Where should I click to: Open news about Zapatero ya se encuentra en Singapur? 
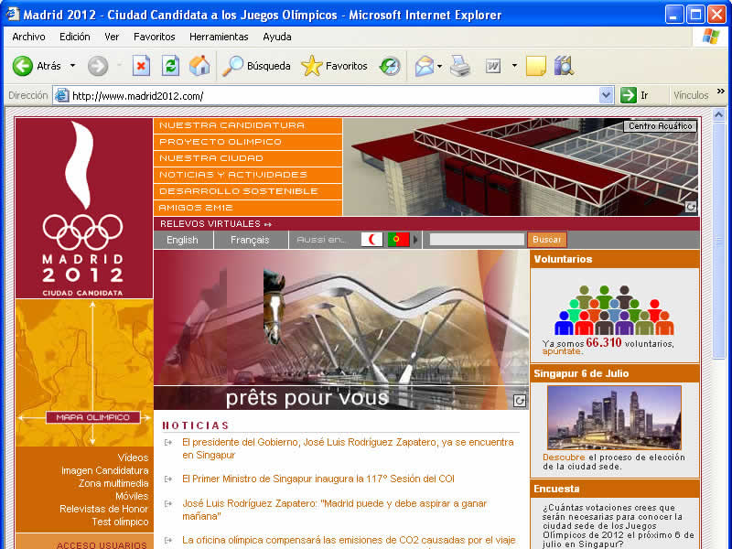(x=348, y=448)
